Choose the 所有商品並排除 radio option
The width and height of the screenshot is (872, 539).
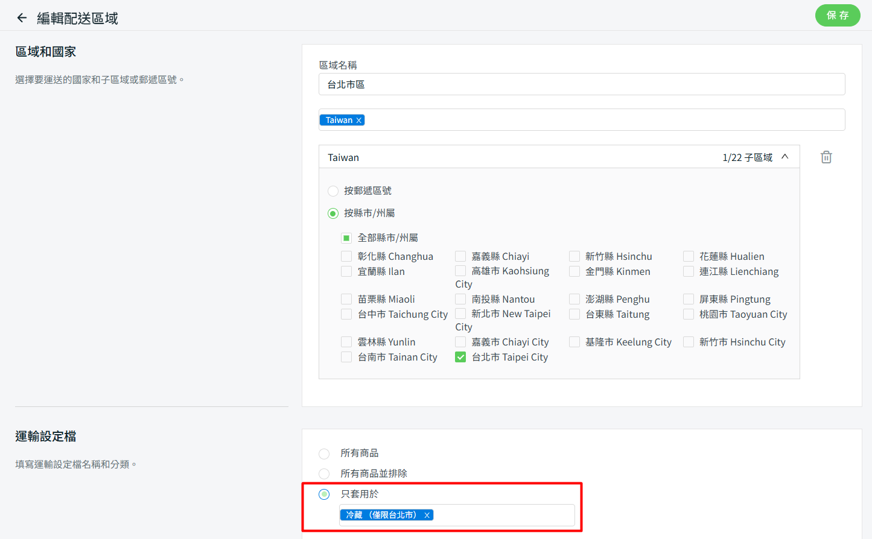324,474
